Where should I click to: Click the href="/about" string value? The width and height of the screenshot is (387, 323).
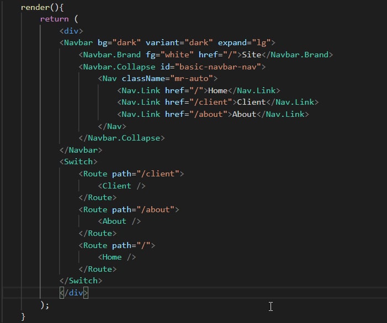click(x=208, y=114)
